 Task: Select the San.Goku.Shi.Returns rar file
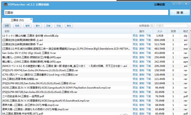pos(40,70)
